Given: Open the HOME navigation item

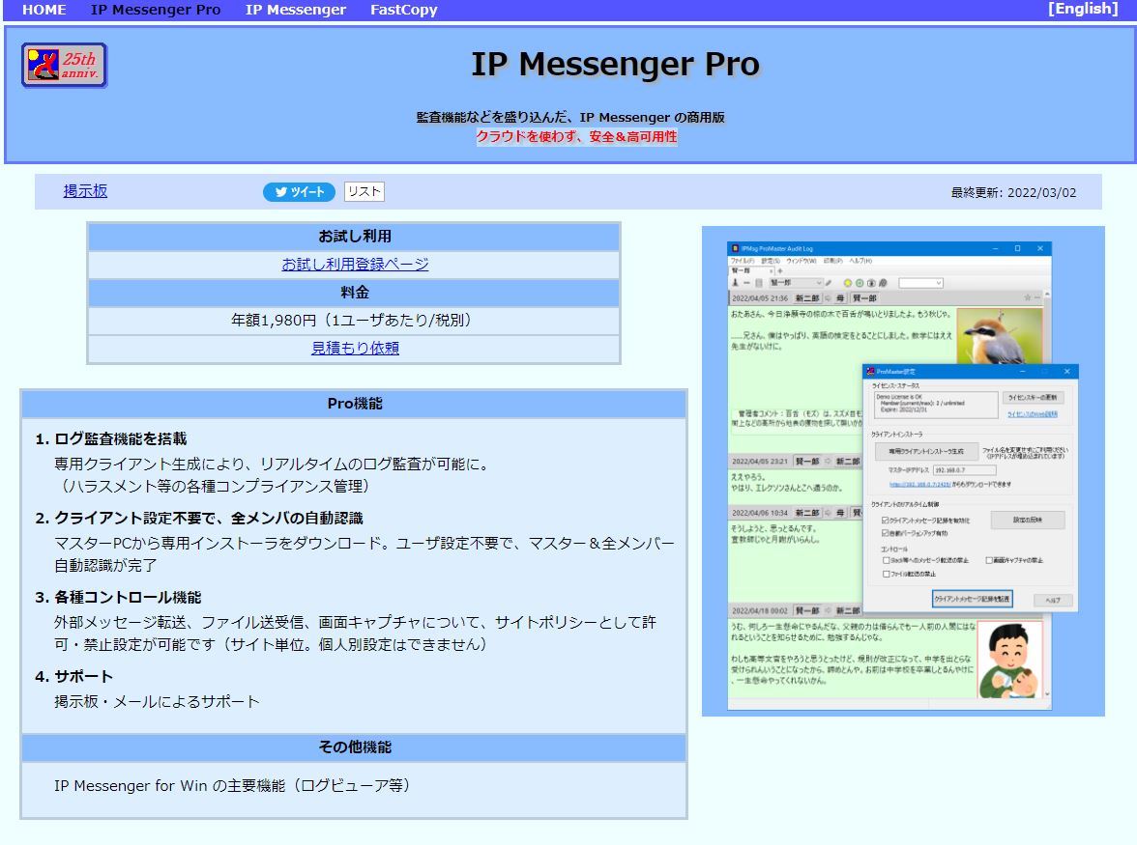Looking at the screenshot, I should pos(44,10).
